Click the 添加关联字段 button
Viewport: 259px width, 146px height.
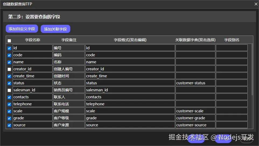[55, 29]
